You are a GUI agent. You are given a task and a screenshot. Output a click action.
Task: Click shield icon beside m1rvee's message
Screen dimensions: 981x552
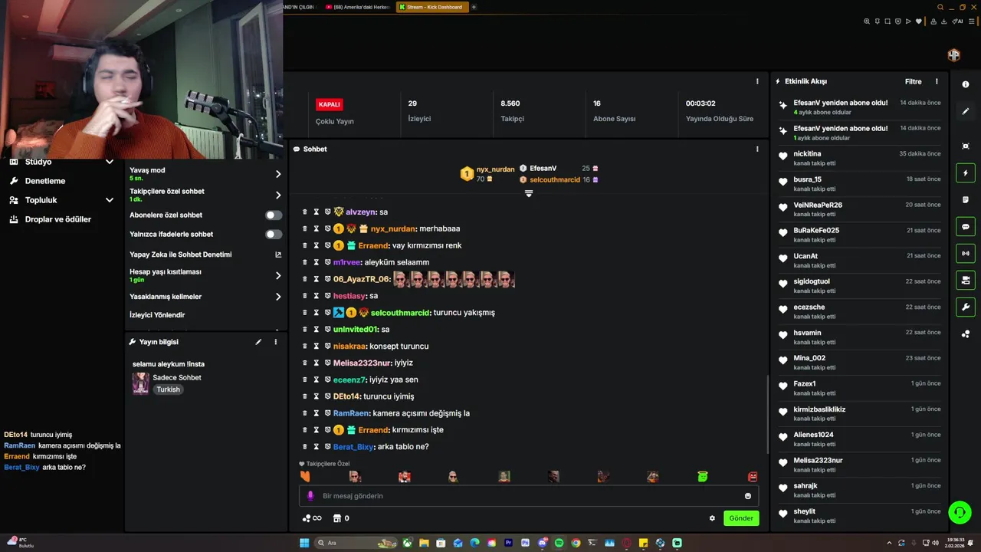pyautogui.click(x=327, y=262)
